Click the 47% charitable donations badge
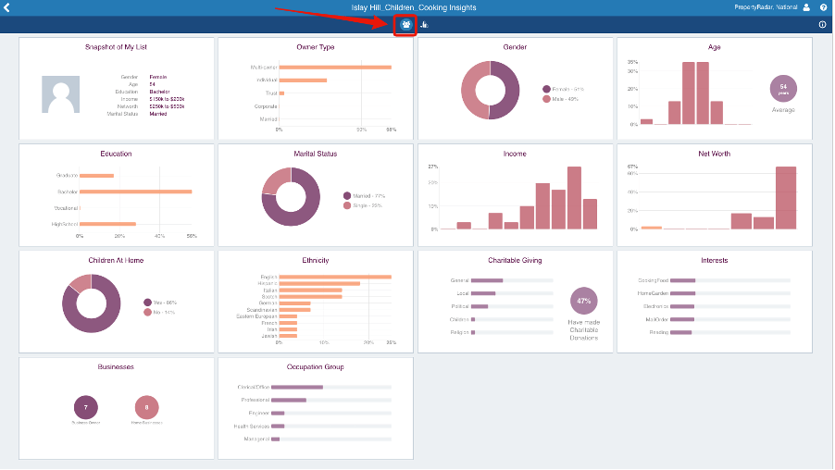Screen dimensions: 835x470 point(583,301)
